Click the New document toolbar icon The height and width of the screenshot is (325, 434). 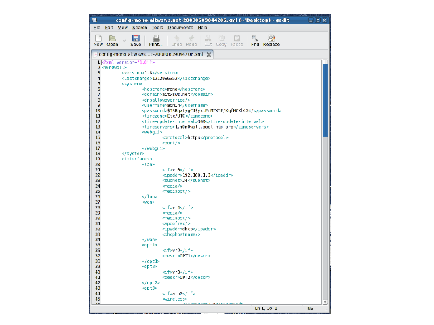(98, 40)
